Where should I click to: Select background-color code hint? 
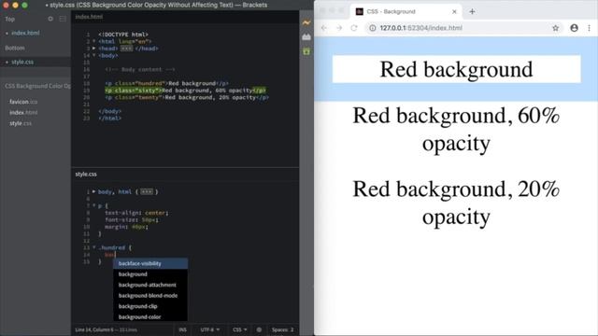coord(150,317)
